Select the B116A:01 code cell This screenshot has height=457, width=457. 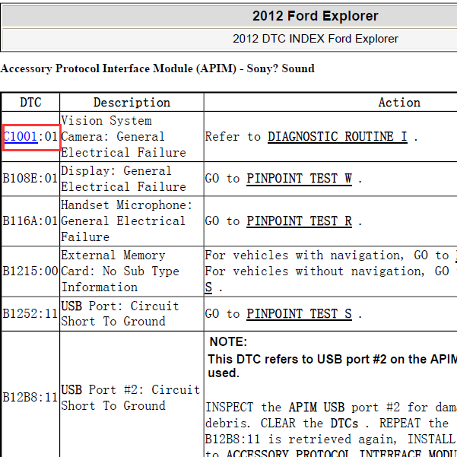[x=30, y=221]
